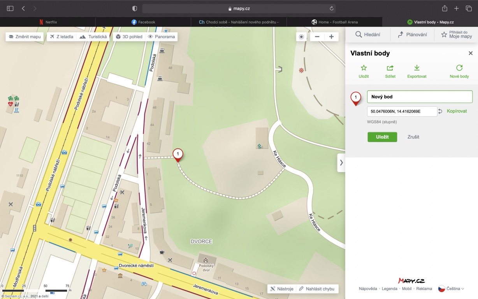Screen dimensions: 478x299
Task: Switch to Turistická map layer
Action: [93, 37]
